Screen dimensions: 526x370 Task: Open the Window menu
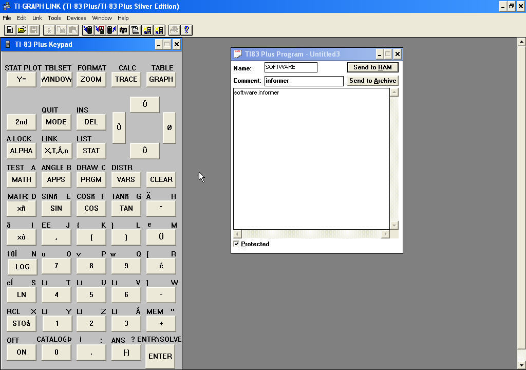[x=102, y=18]
